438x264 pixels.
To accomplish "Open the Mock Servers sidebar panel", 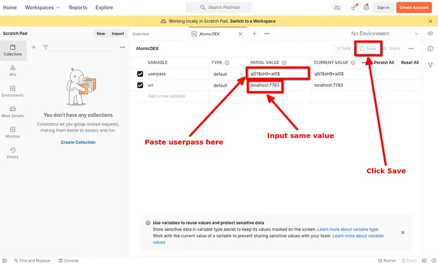I will pyautogui.click(x=13, y=112).
